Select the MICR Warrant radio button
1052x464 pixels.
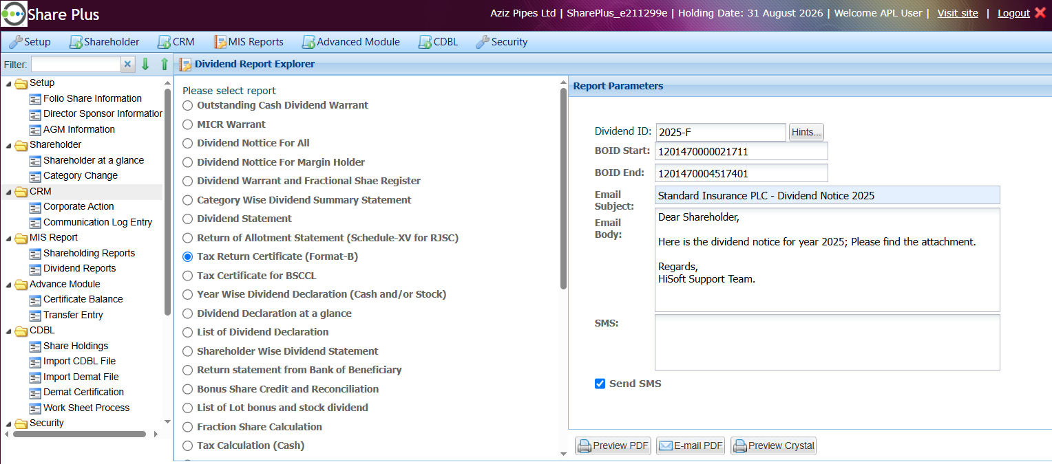click(187, 124)
